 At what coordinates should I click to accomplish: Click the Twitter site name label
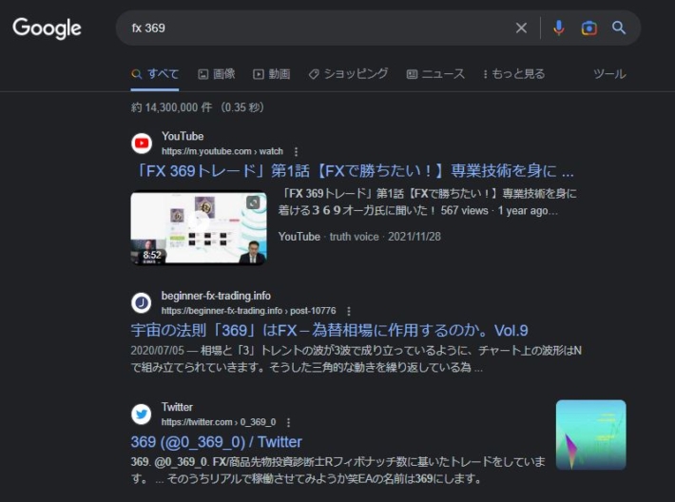[177, 407]
